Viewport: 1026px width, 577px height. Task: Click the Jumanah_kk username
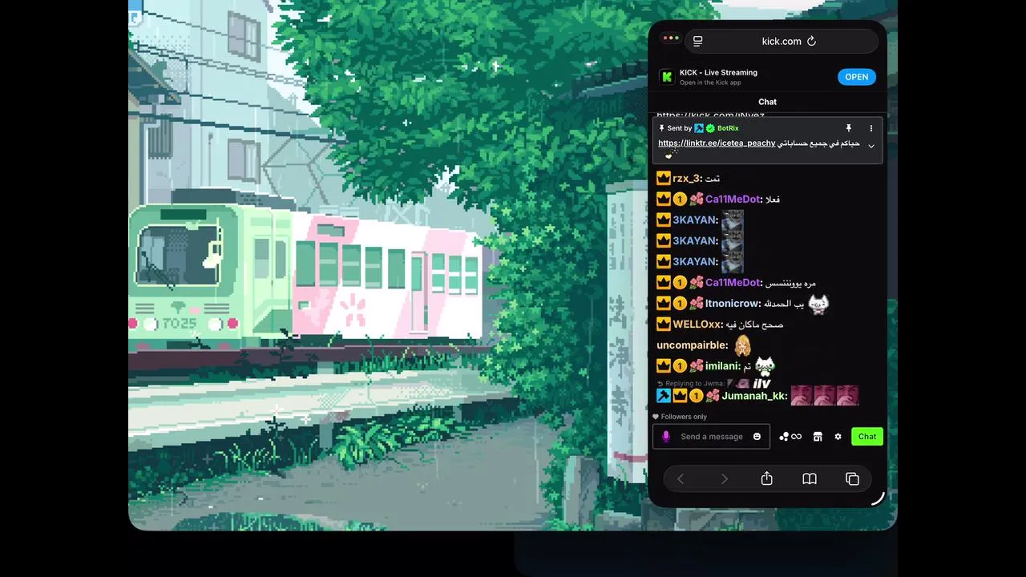754,396
